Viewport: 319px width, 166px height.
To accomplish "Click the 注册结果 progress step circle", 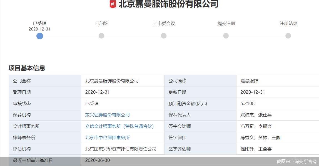I will tap(288, 36).
